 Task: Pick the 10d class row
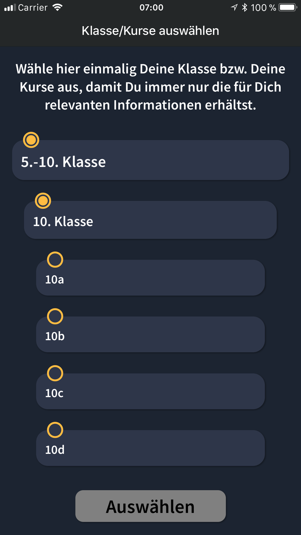click(x=150, y=449)
